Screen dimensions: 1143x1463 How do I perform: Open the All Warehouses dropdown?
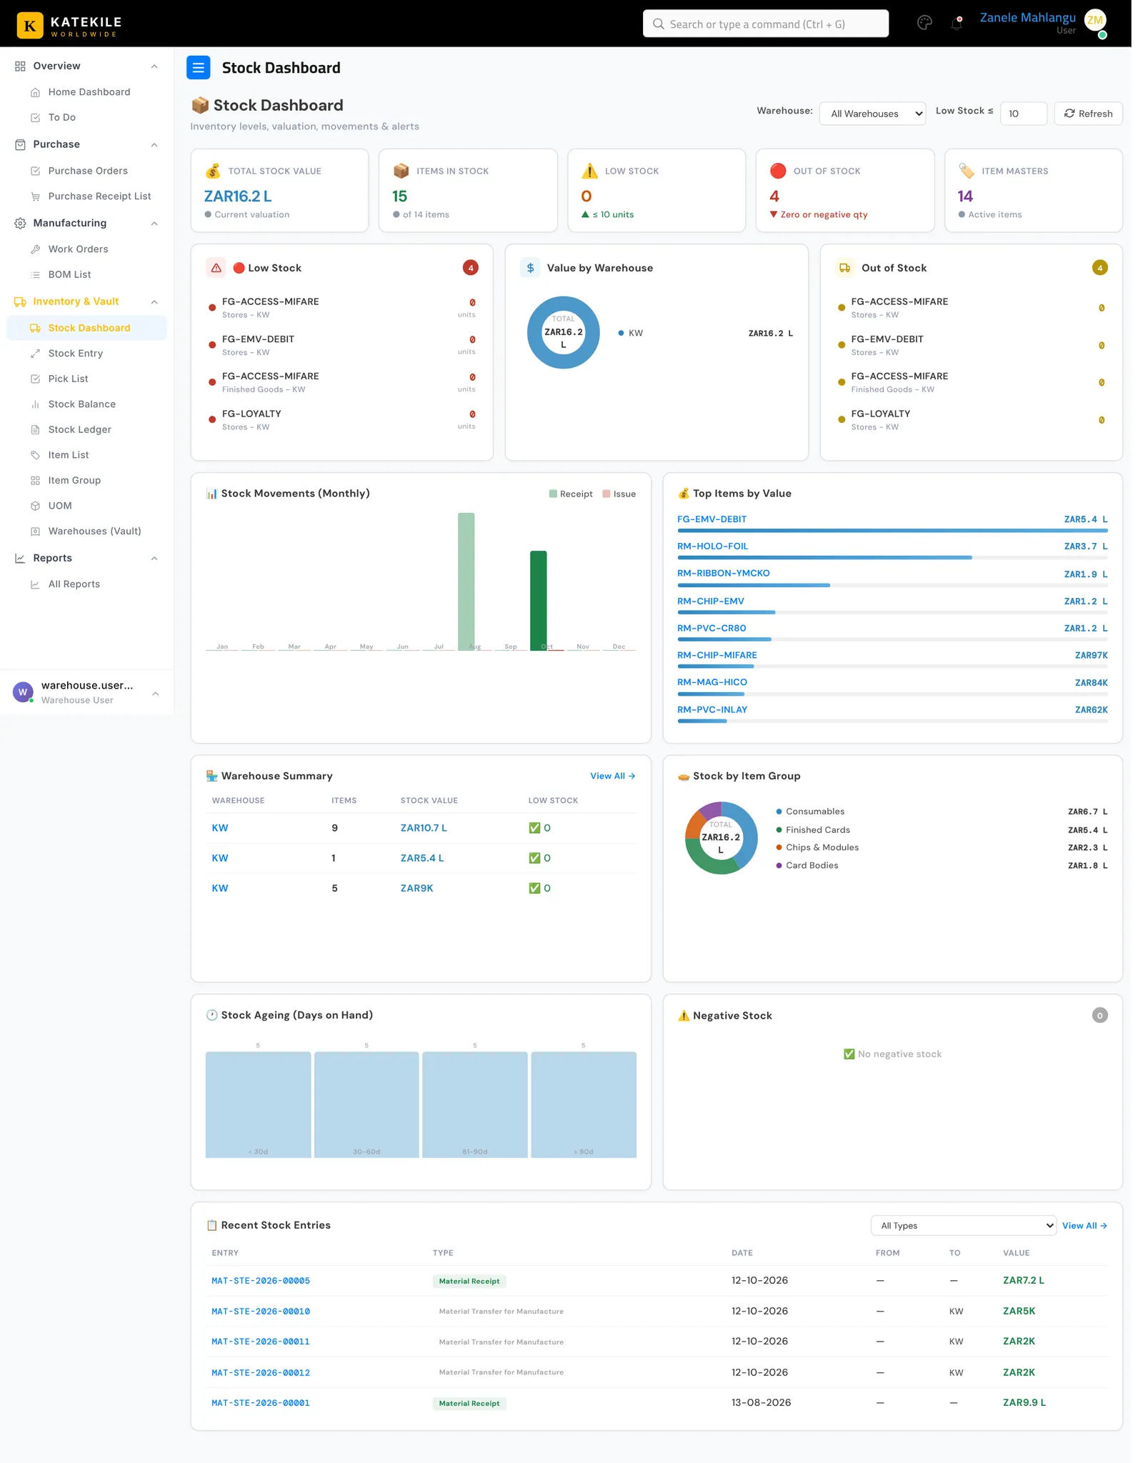click(873, 114)
